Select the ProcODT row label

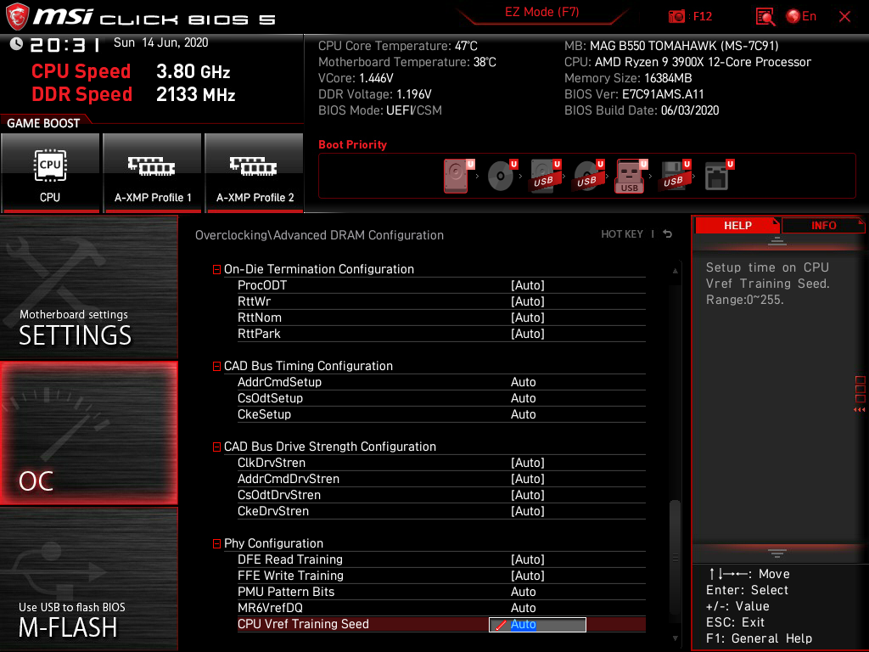click(x=262, y=285)
